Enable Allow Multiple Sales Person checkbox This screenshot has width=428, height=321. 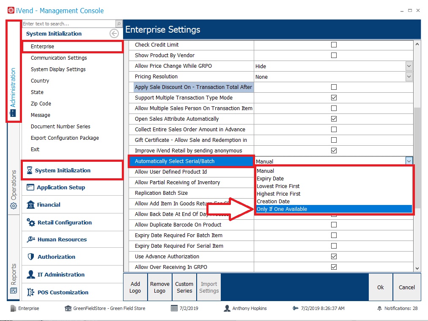(334, 108)
